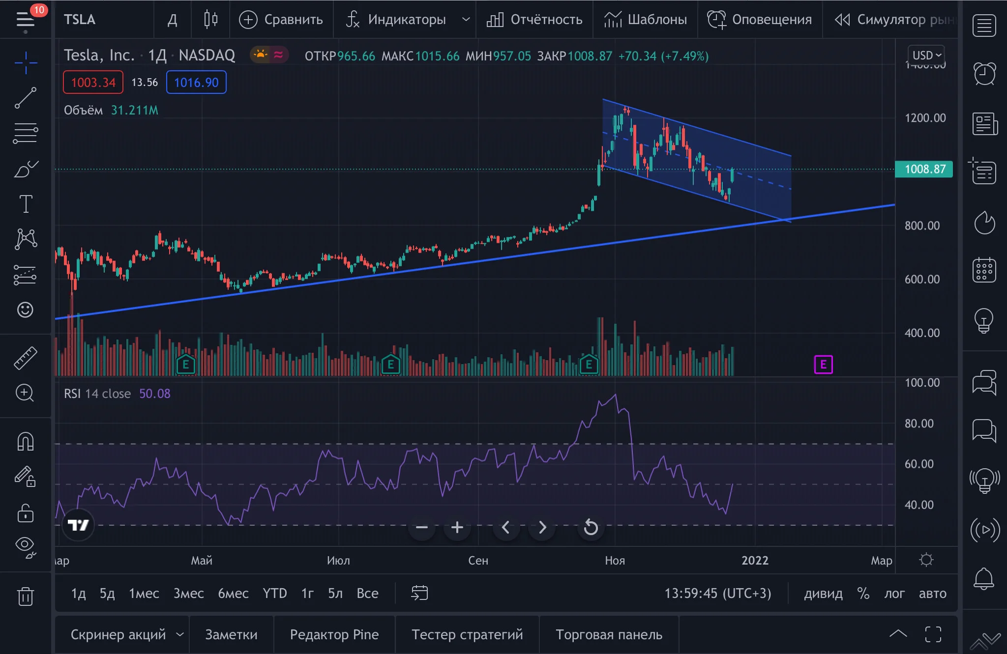This screenshot has width=1007, height=654.
Task: Expand the bottom panel chevron
Action: pyautogui.click(x=898, y=633)
